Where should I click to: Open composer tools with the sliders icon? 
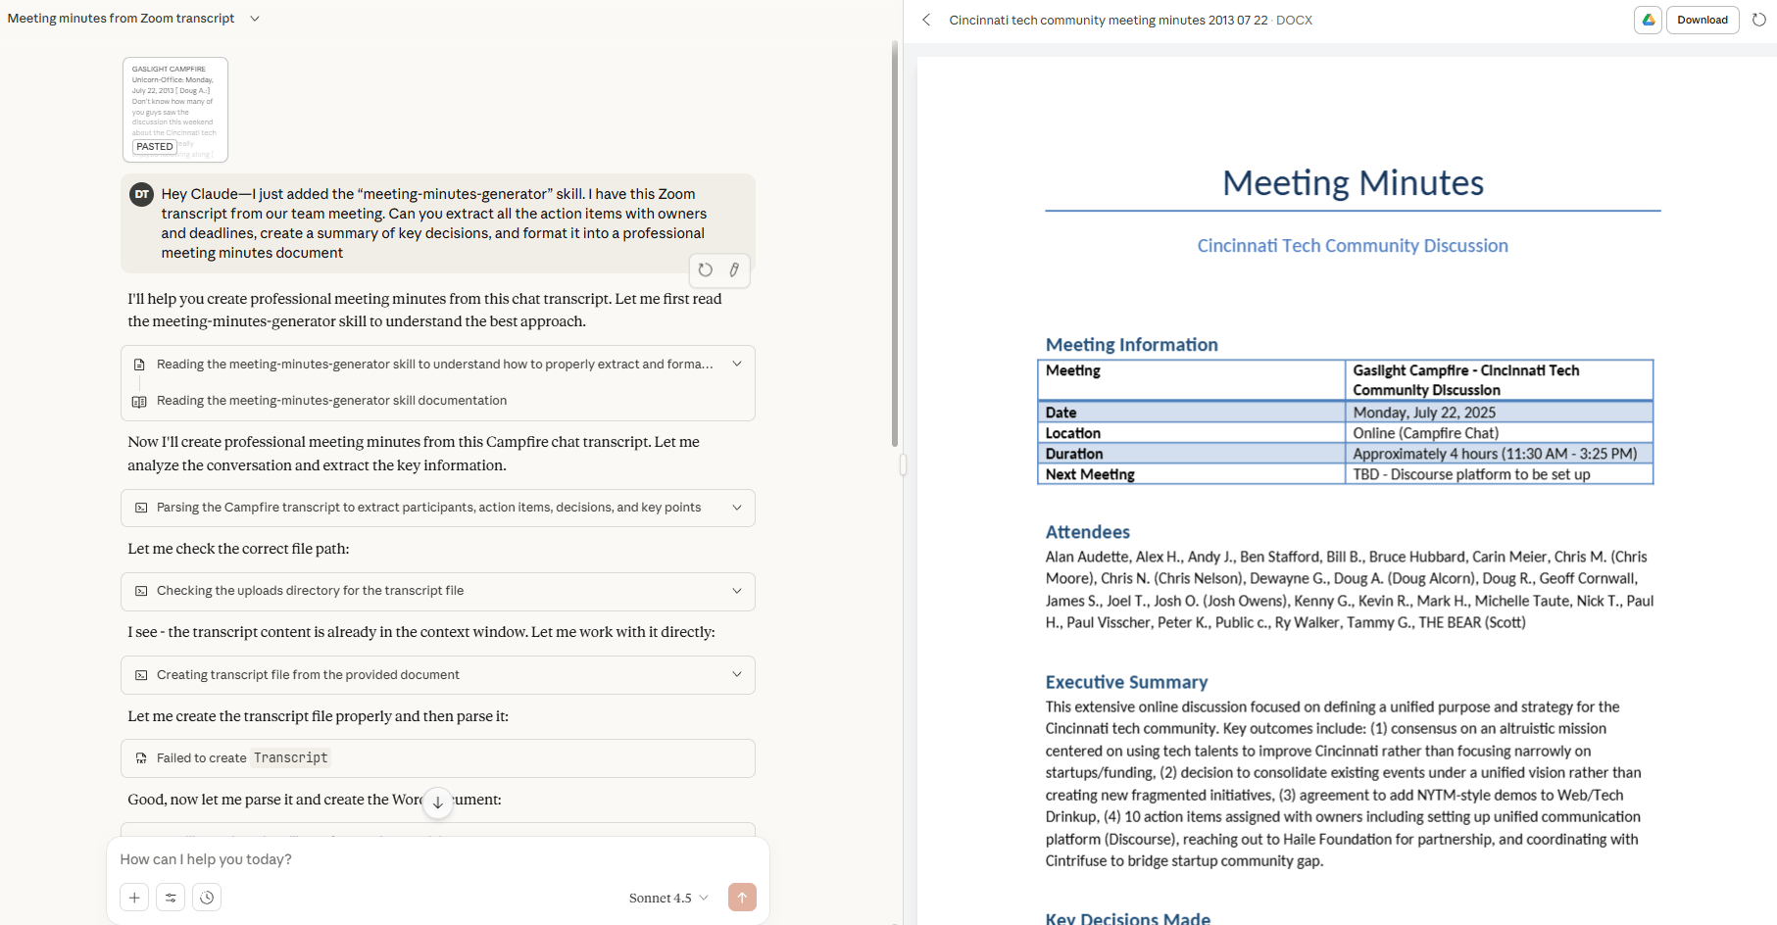tap(171, 897)
